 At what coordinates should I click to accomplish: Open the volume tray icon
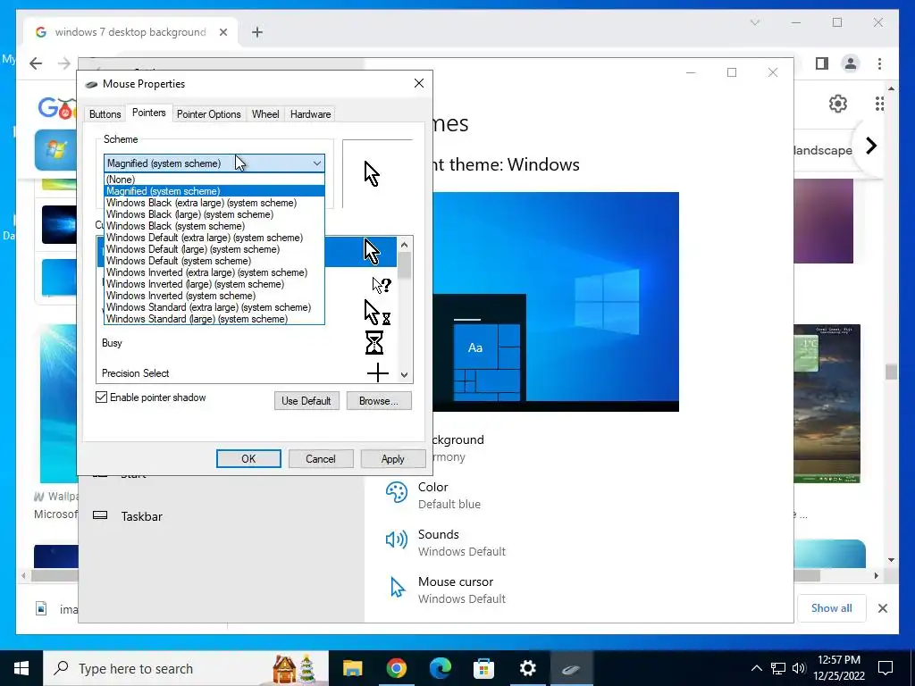pyautogui.click(x=799, y=668)
